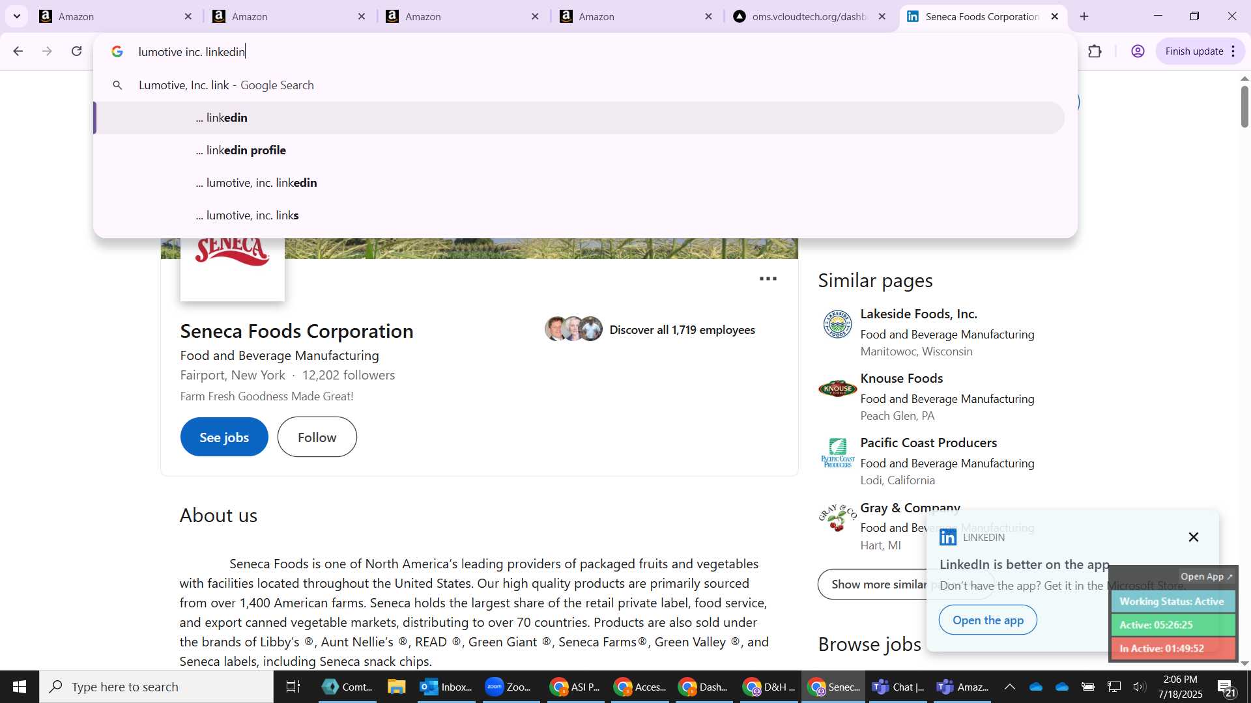The width and height of the screenshot is (1251, 703).
Task: Click the Finish update button
Action: 1194,51
